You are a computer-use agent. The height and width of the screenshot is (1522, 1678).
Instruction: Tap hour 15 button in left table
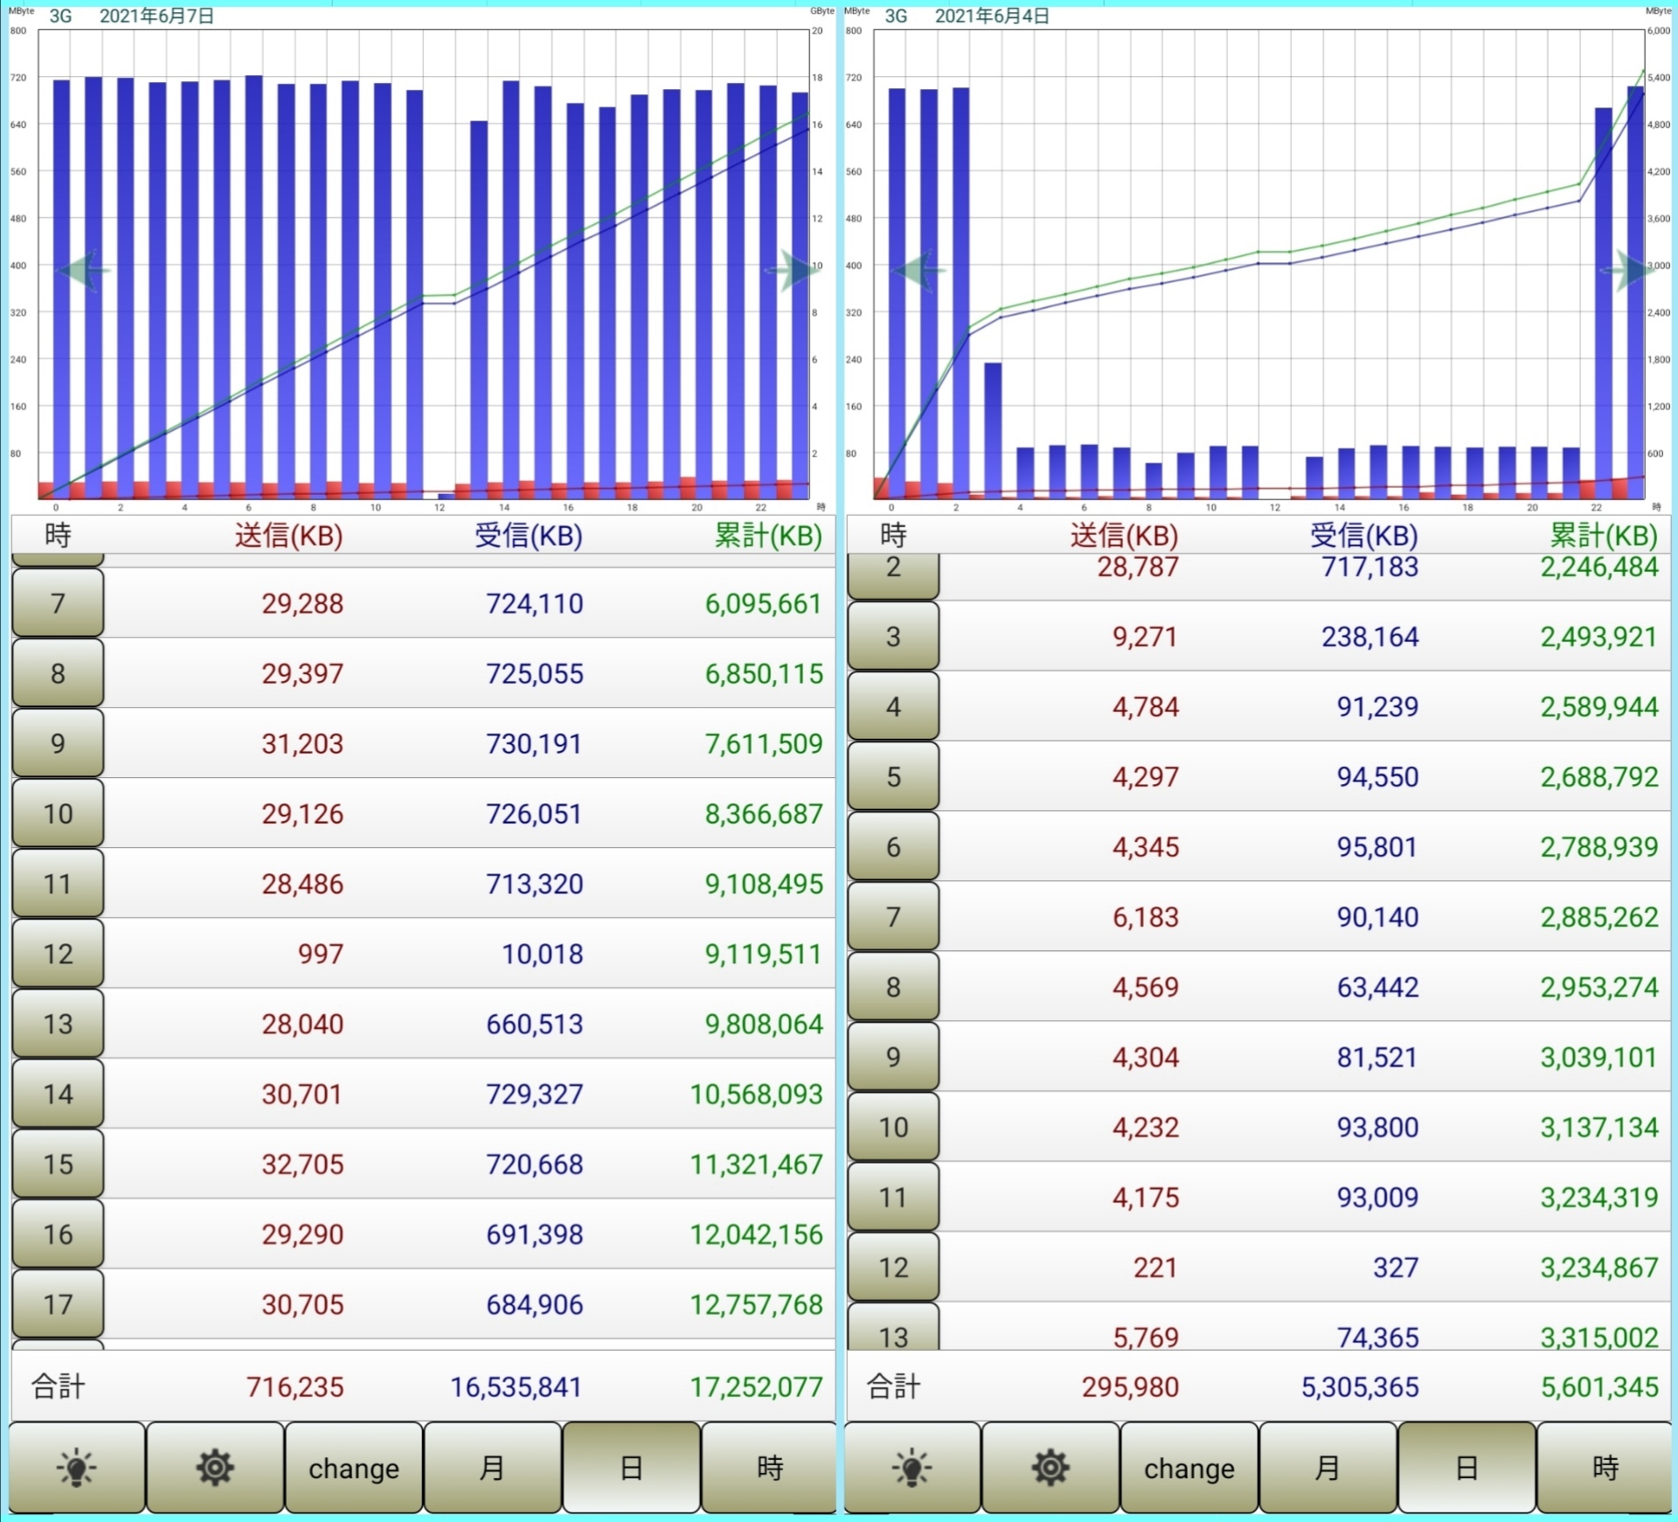[58, 1164]
